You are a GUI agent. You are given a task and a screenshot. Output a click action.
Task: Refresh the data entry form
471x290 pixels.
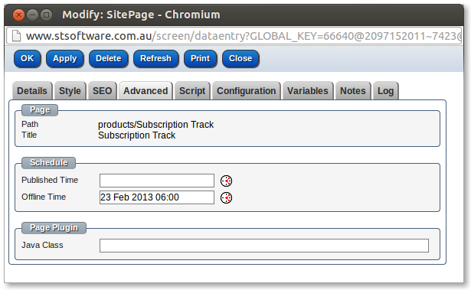[156, 59]
